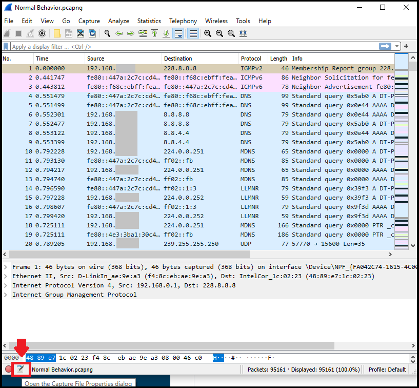Expand the Ethernet II details row
Viewport: 419px width, 388px height.
[x=5, y=276]
